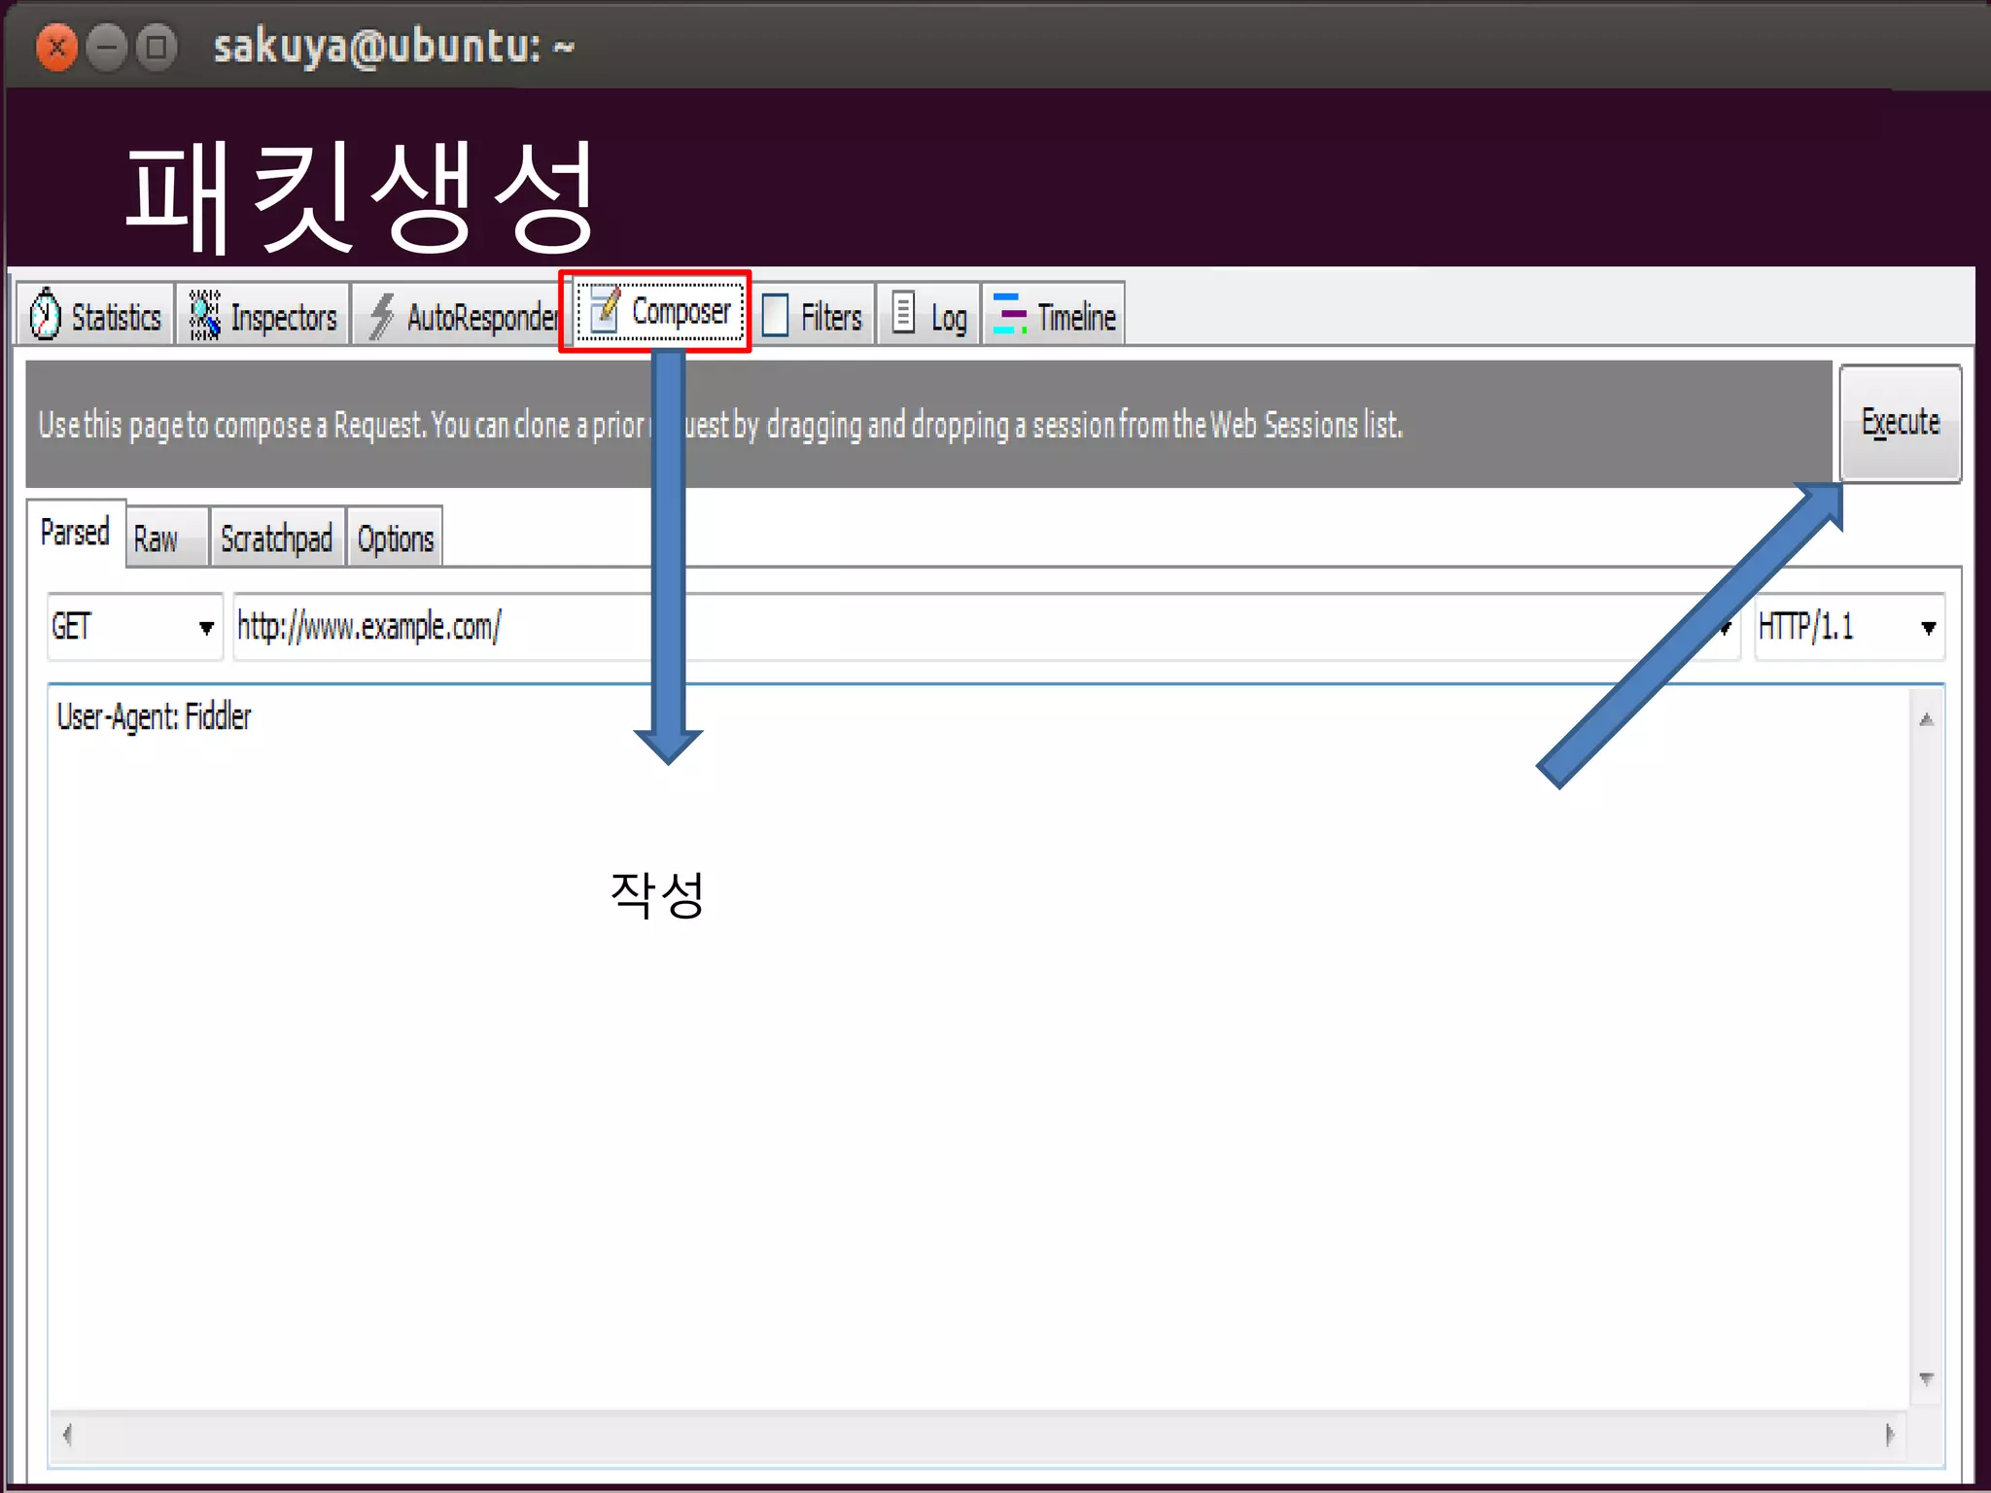This screenshot has height=1493, width=1991.
Task: Select the Parsed sub-tab
Action: pos(76,533)
